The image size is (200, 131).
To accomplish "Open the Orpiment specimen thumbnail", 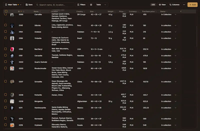I will click(x=12, y=125).
